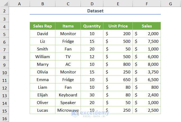This screenshot has width=181, height=122.
Task: Select Elijah's quantity cell showing 30
Action: [92, 95]
